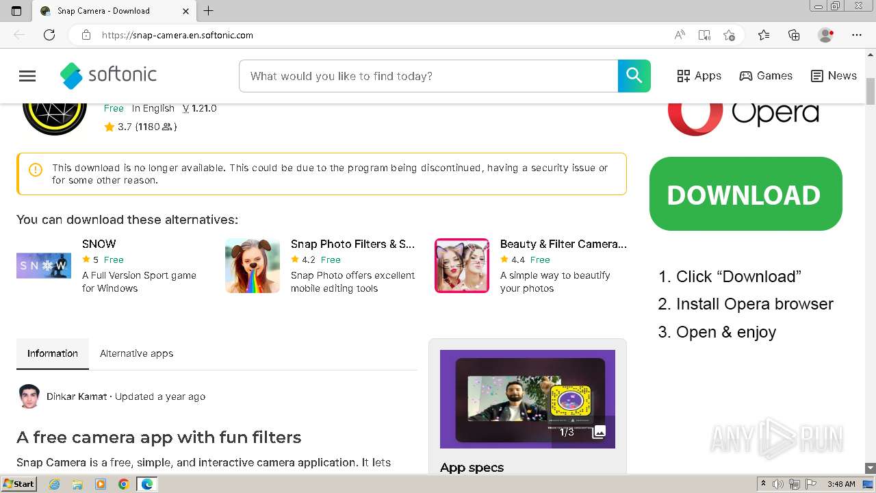Viewport: 876px width, 493px height.
Task: Click the volume speaker tray icon
Action: (x=778, y=484)
